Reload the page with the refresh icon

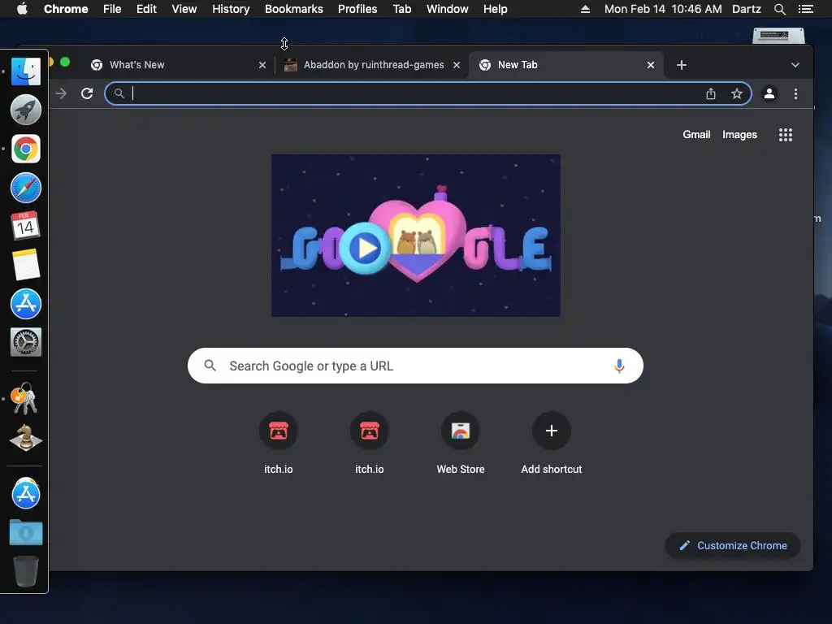pos(87,94)
